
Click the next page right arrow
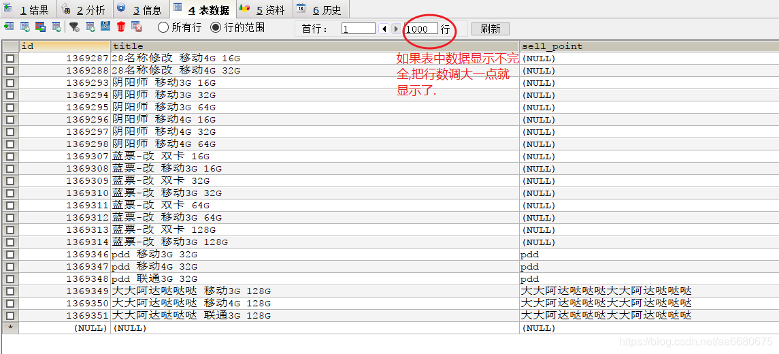396,29
